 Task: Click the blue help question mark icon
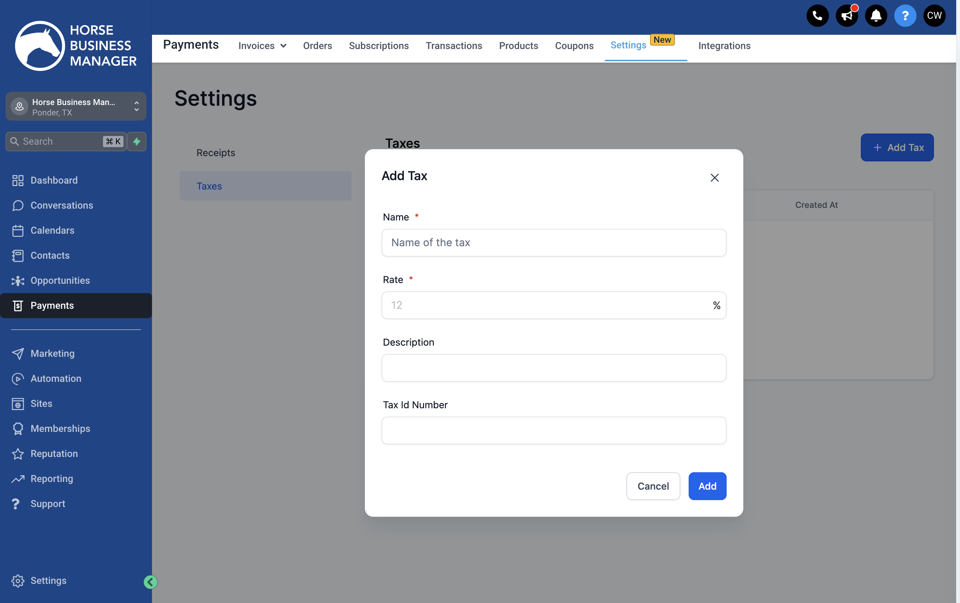click(905, 16)
